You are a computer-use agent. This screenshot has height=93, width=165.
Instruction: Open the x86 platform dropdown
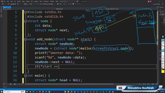[34, 4]
